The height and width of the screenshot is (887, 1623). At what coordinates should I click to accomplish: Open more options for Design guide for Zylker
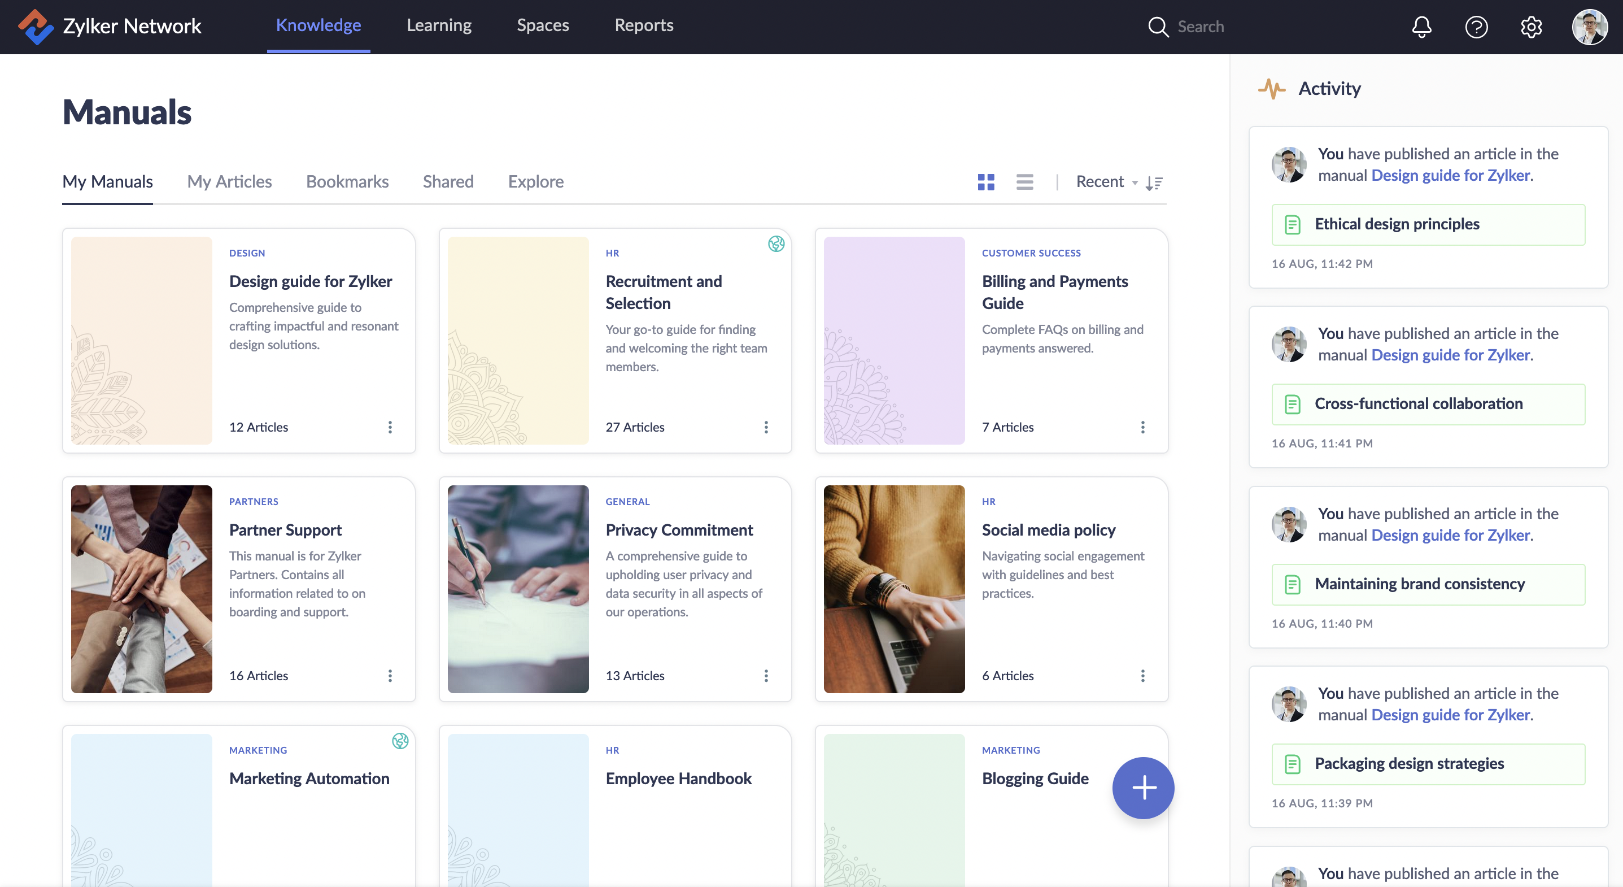pos(390,428)
